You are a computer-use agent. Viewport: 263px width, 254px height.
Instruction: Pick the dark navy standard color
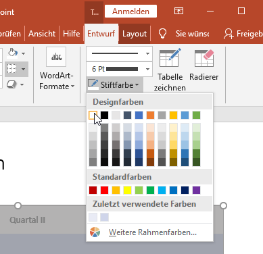pos(185,190)
